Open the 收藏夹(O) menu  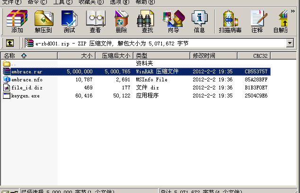(x=91, y=2)
